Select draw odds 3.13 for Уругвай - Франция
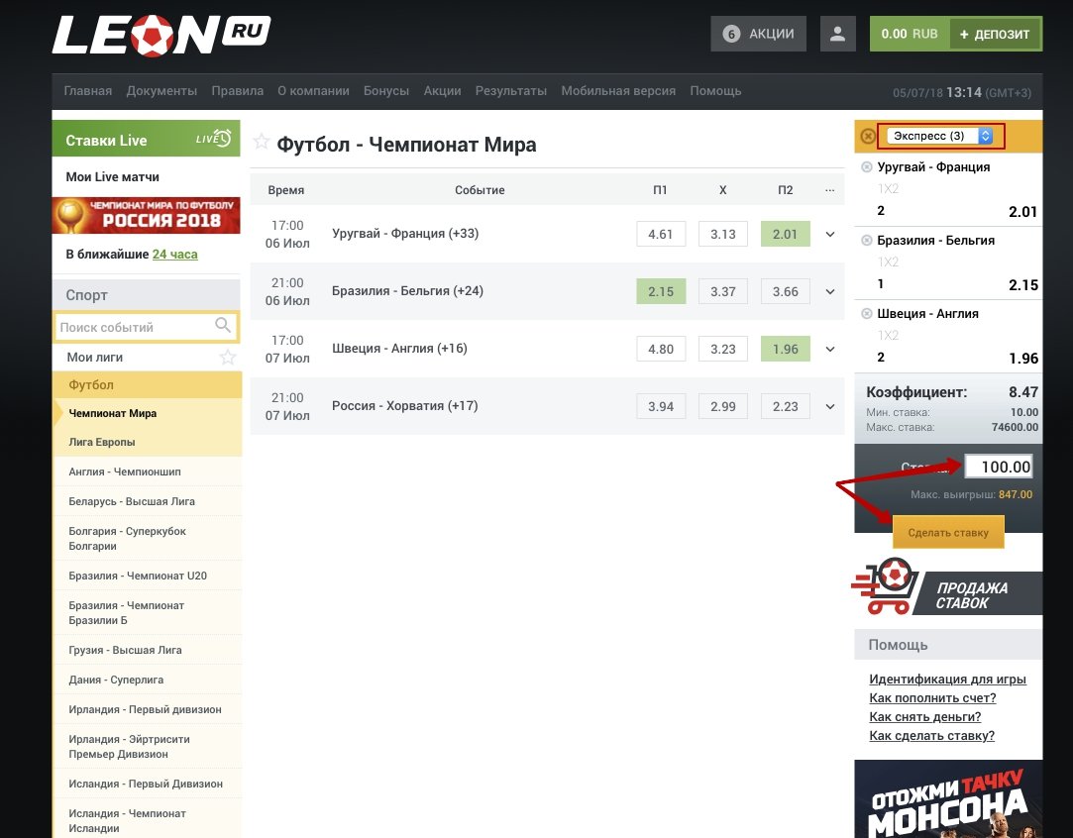This screenshot has height=838, width=1073. [722, 234]
